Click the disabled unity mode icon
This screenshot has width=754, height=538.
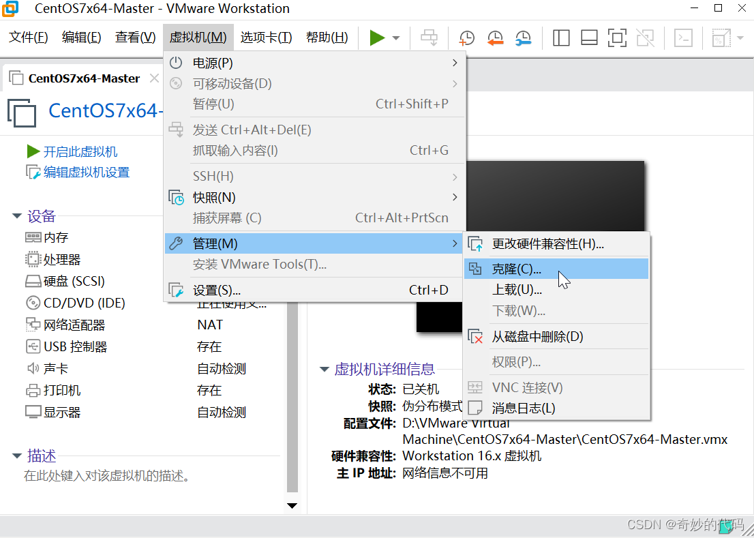point(646,38)
